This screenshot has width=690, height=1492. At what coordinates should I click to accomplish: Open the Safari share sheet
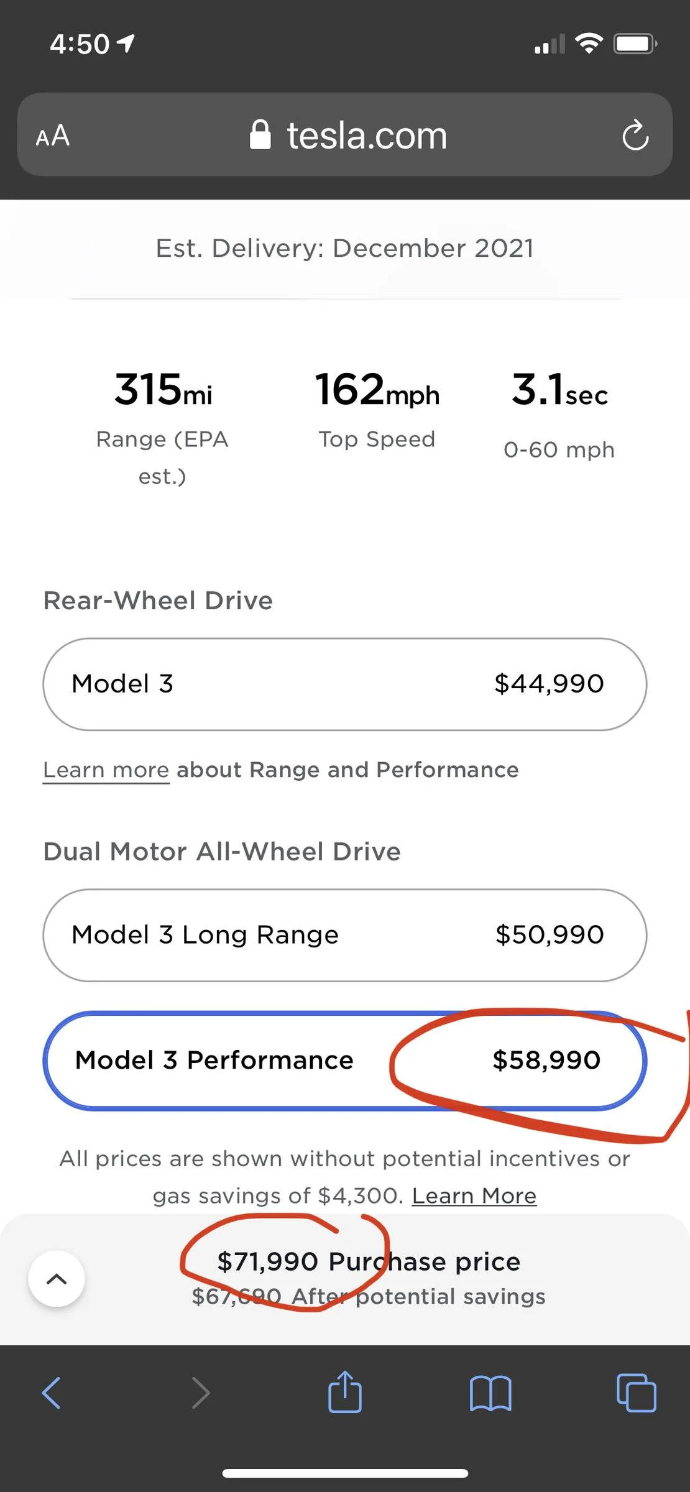(x=345, y=1391)
